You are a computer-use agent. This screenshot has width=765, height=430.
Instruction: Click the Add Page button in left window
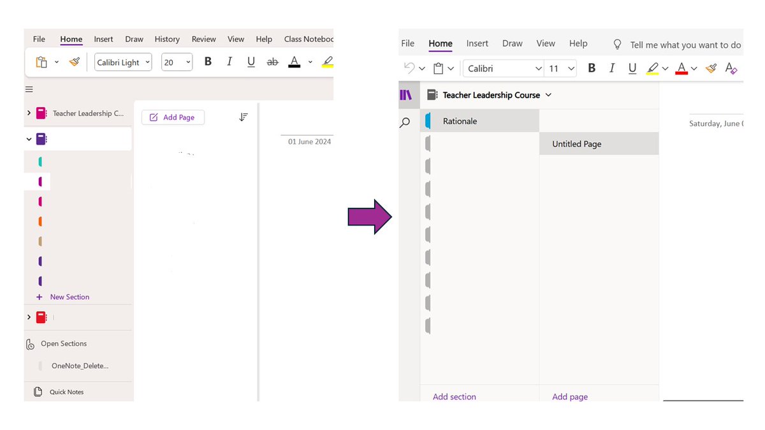click(173, 117)
